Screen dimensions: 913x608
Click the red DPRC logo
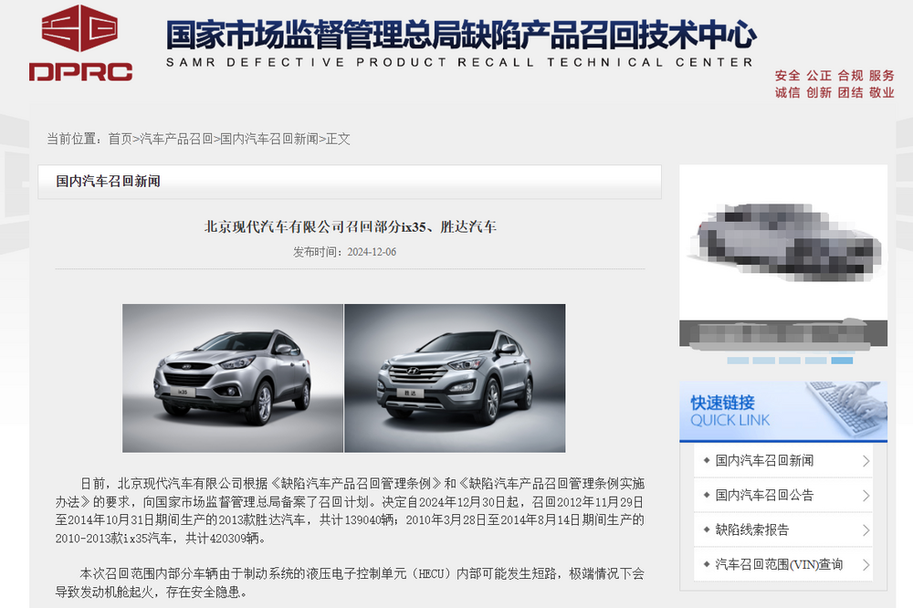(80, 43)
